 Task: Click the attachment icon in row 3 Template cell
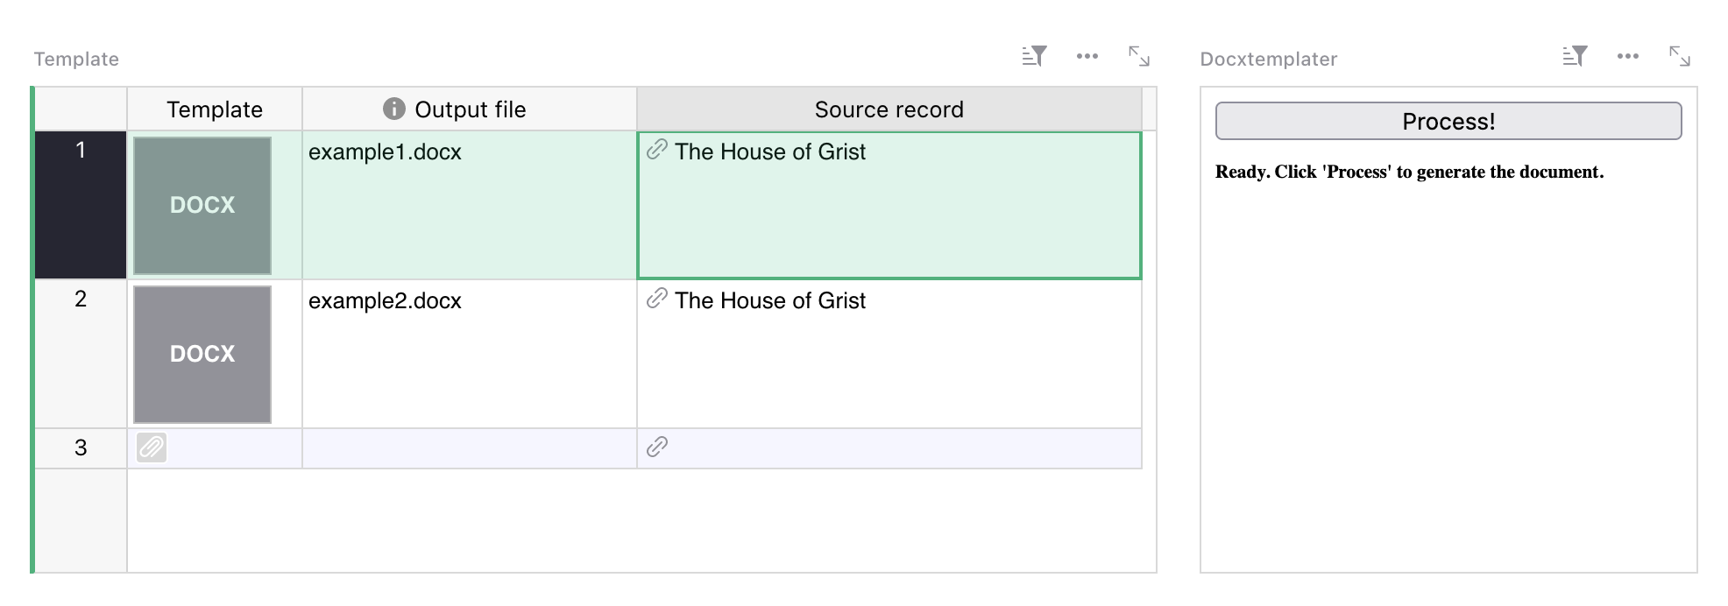click(x=150, y=447)
